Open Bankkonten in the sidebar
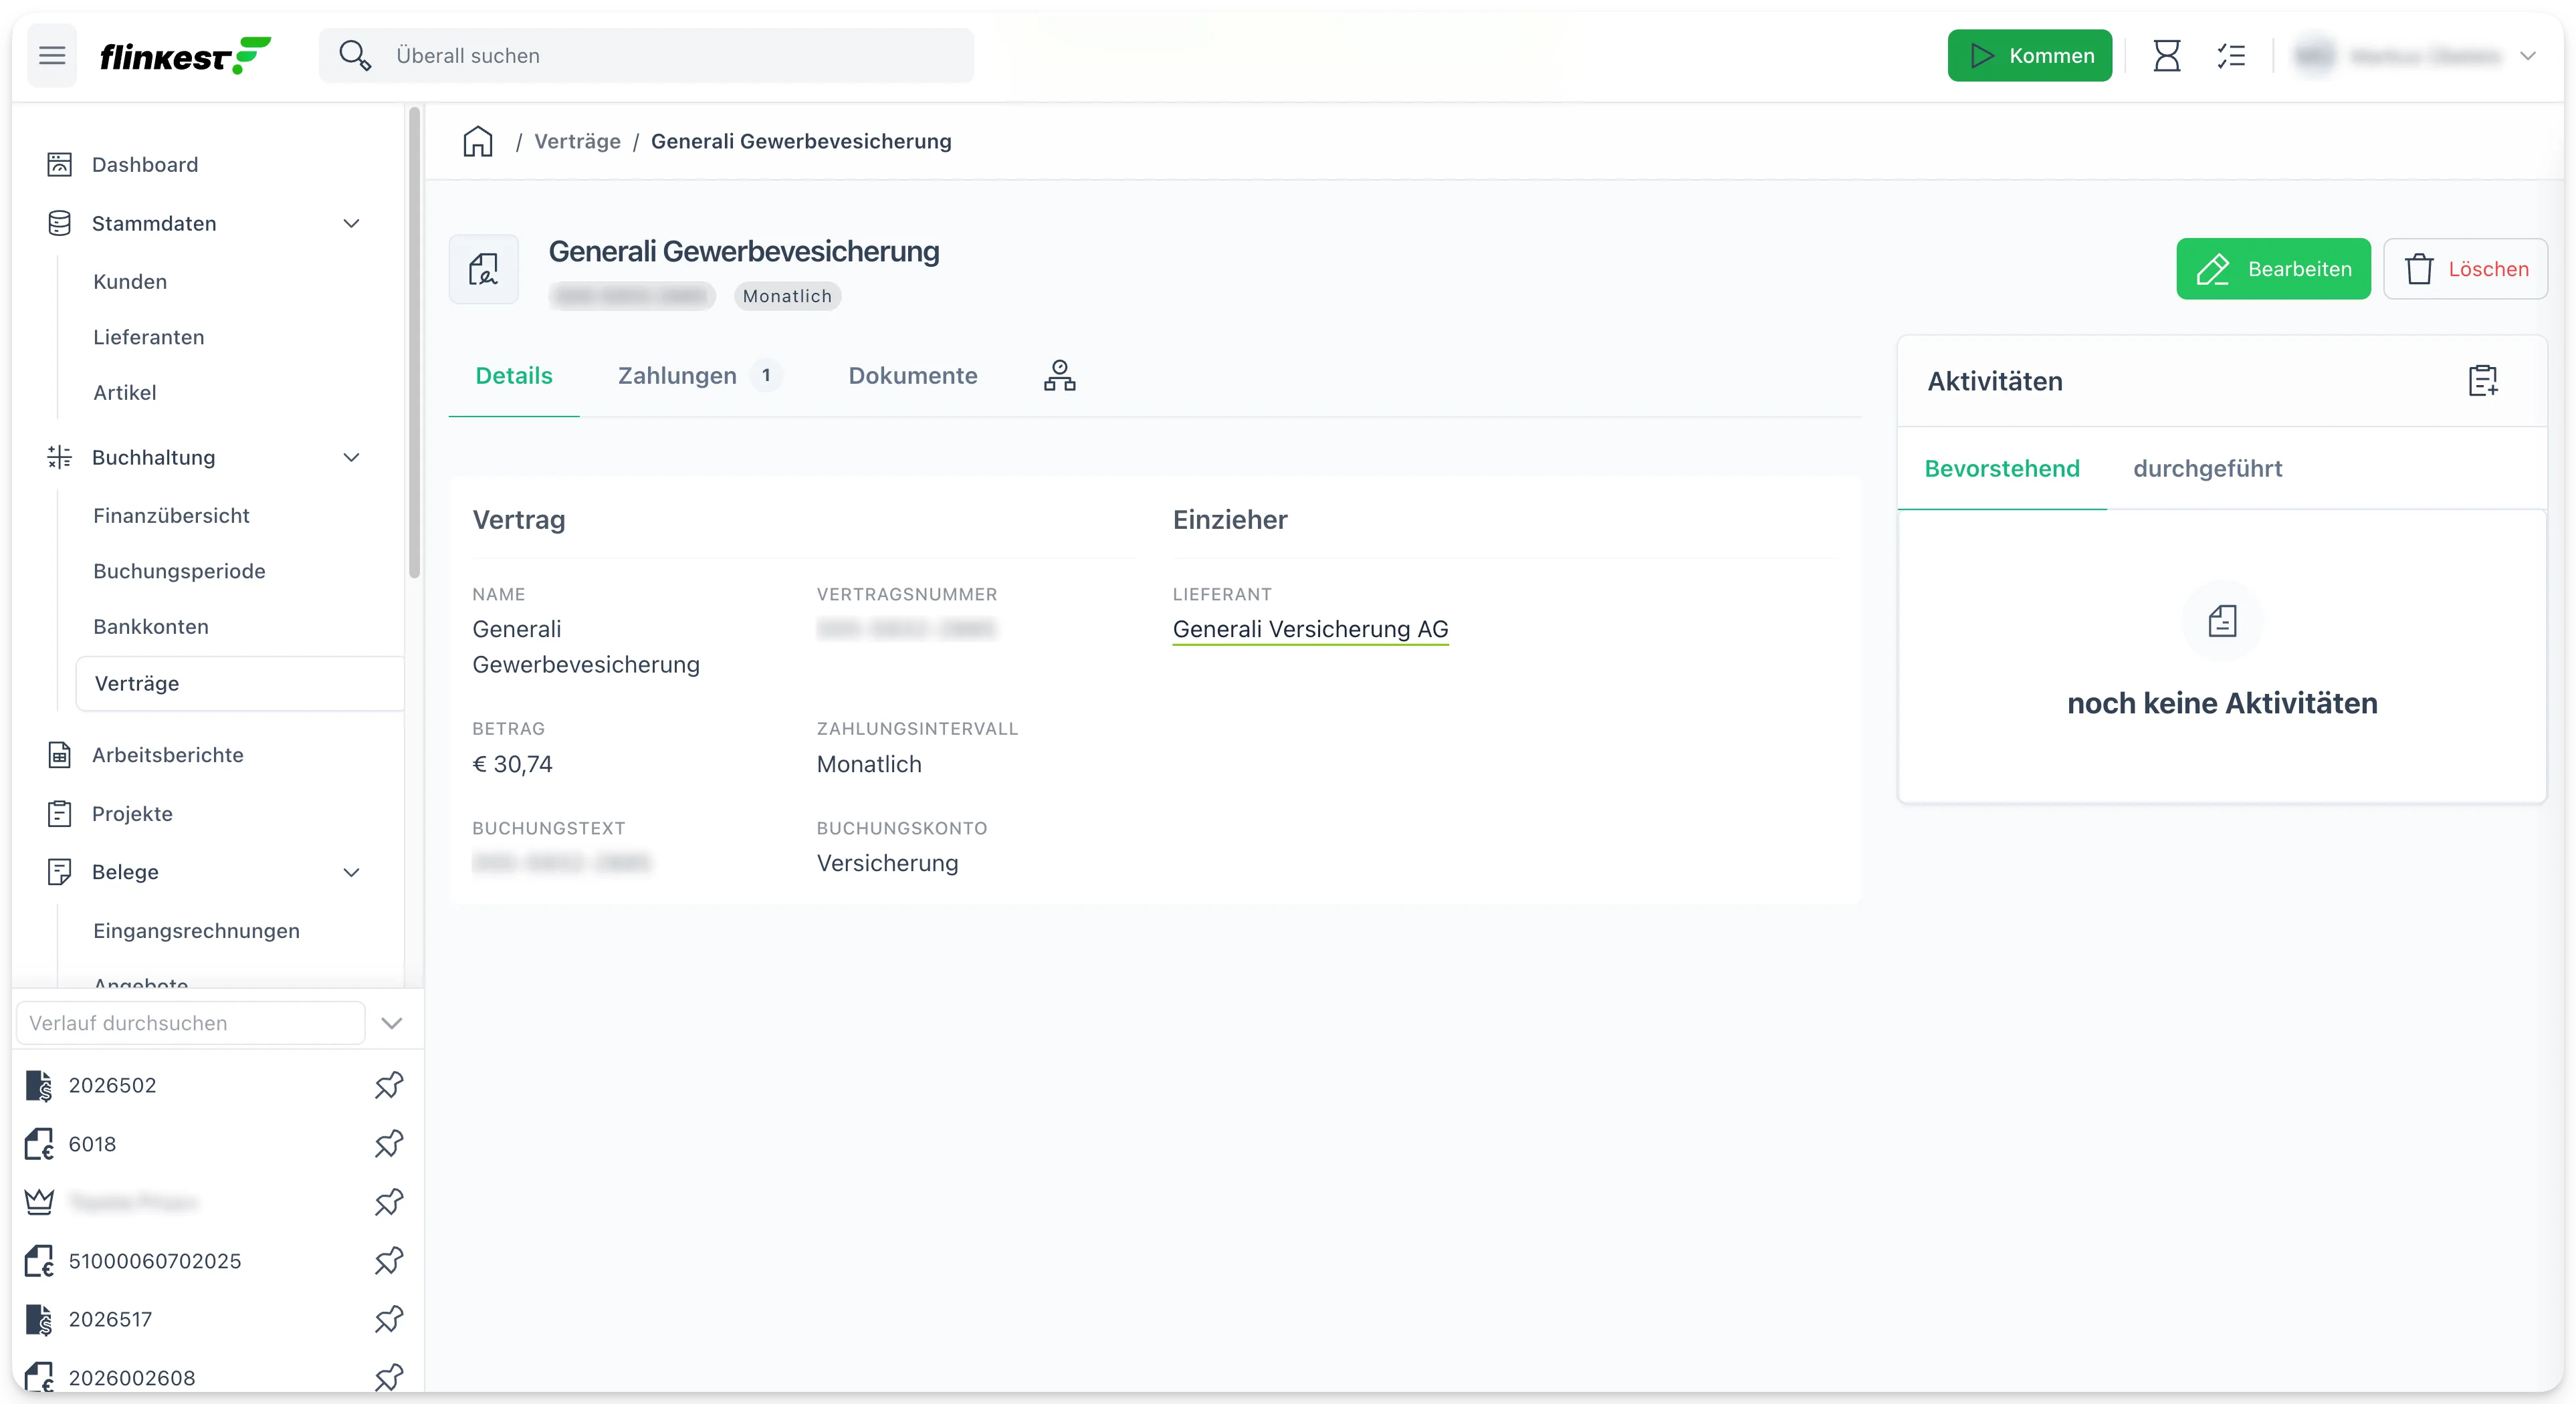 coord(151,626)
